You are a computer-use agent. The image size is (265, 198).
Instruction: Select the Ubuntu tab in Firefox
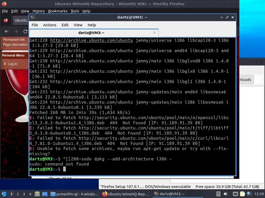[x=20, y=20]
